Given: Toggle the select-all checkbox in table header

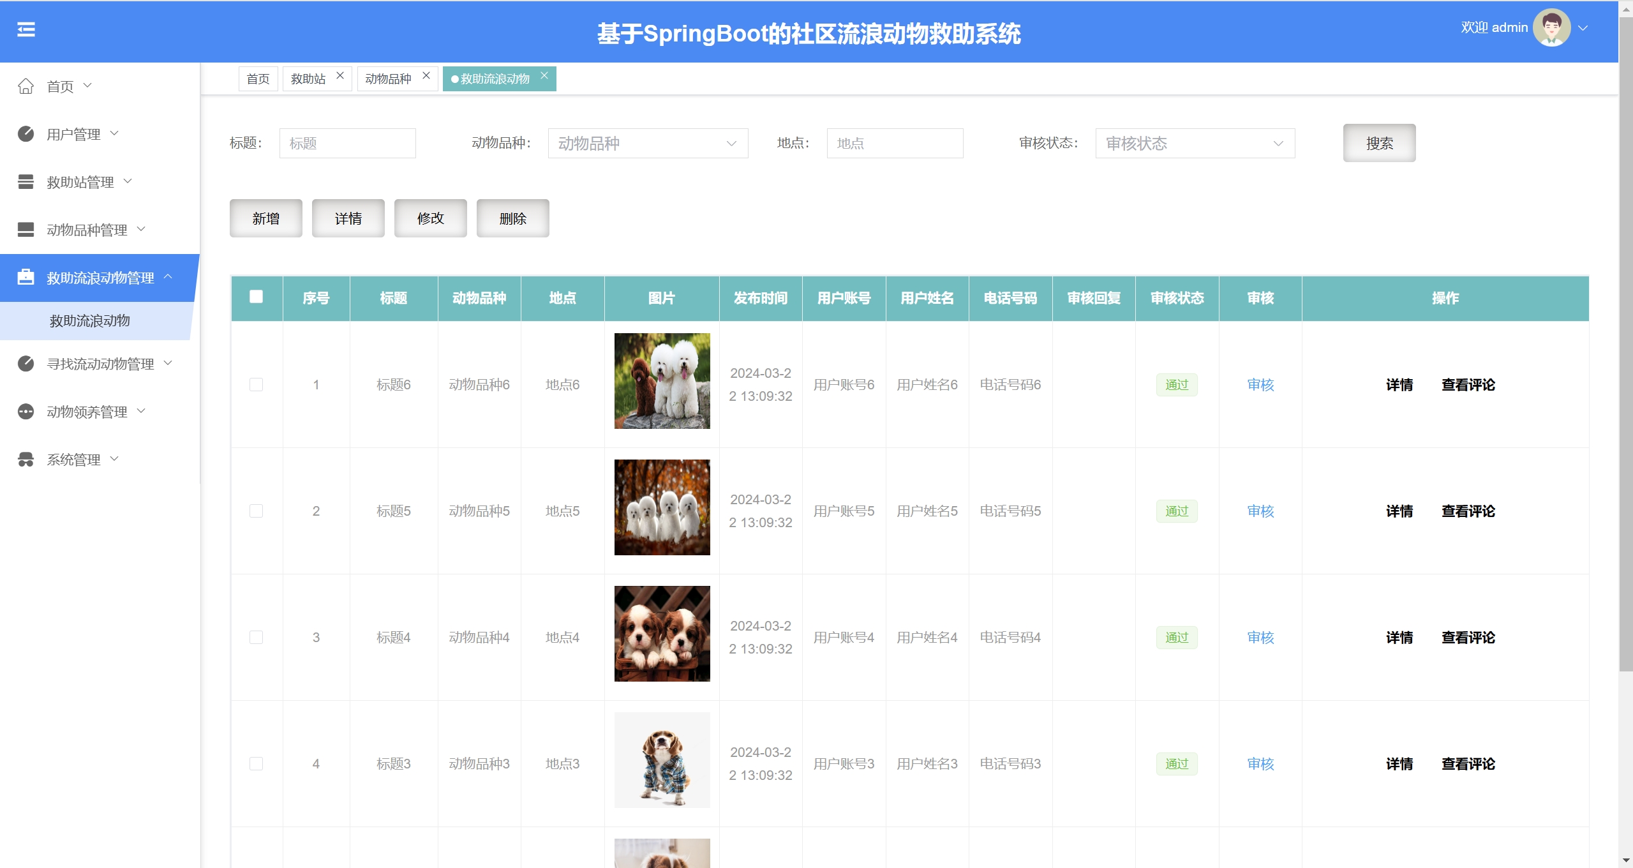Looking at the screenshot, I should point(257,297).
